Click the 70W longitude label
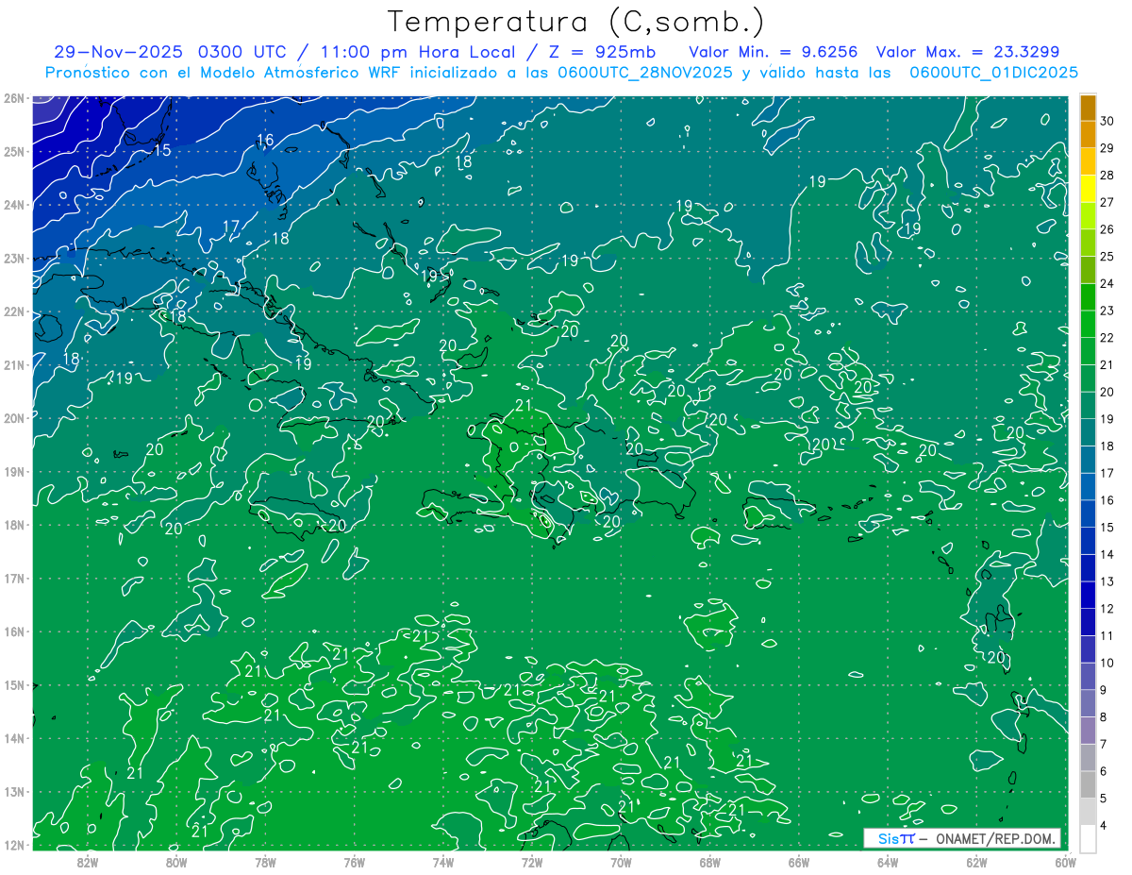 (621, 862)
